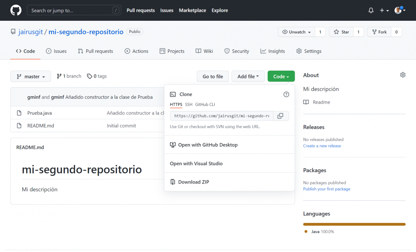Choose Open with Visual Studio

click(x=230, y=164)
